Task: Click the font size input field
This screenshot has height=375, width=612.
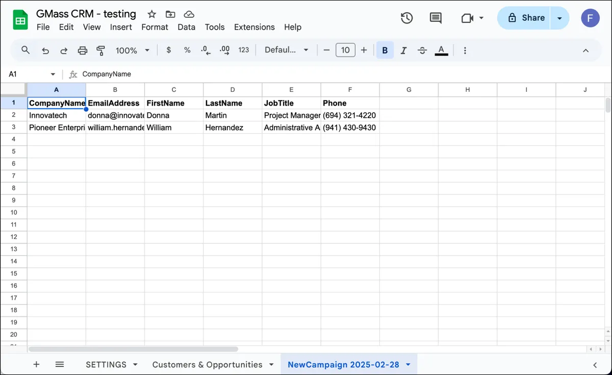Action: [x=345, y=50]
